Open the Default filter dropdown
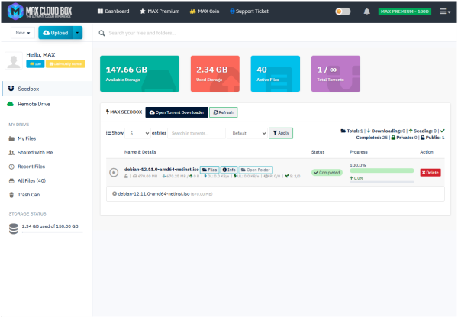 coord(247,133)
